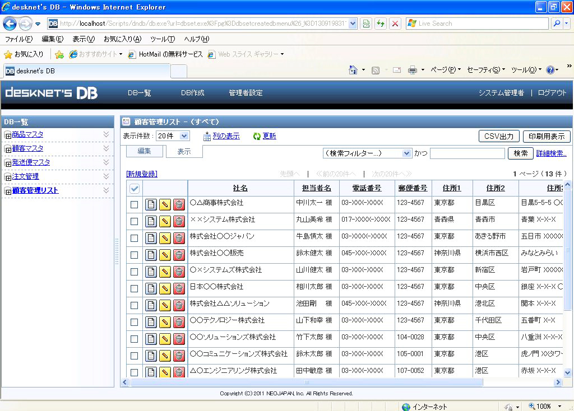Viewport: 574px width, 411px height.
Task: Switch to the 表示 tab
Action: tap(184, 152)
